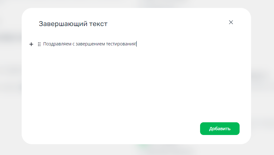Open the add-block menu with the plus sign

coord(31,44)
